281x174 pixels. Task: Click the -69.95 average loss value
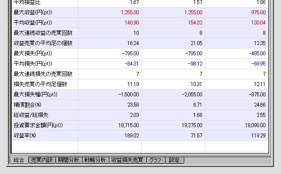(x=258, y=64)
